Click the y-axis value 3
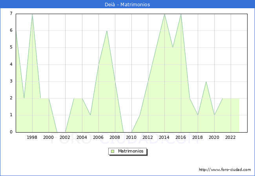 tap(11, 81)
